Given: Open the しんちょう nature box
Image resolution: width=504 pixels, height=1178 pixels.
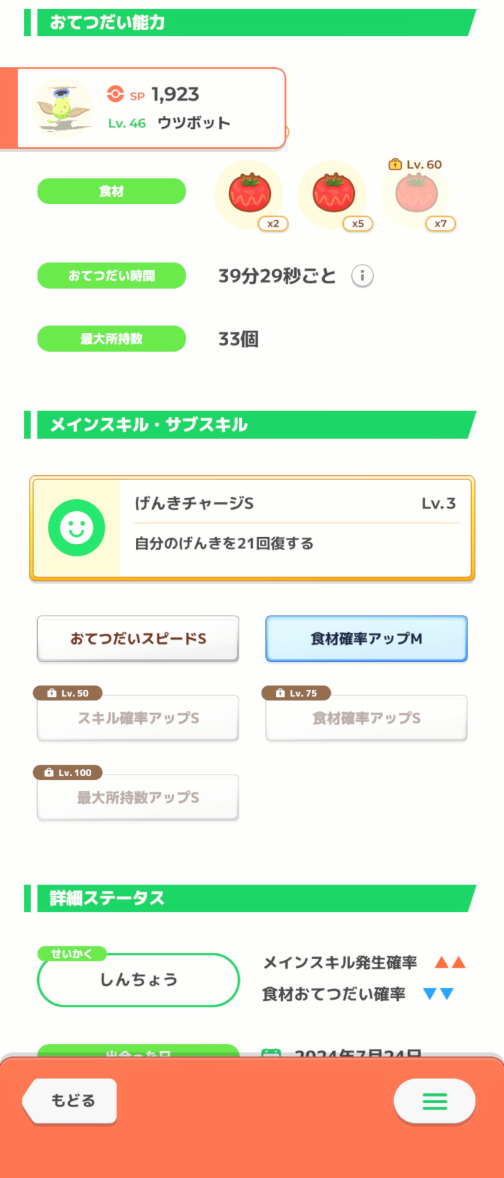Looking at the screenshot, I should click(138, 980).
